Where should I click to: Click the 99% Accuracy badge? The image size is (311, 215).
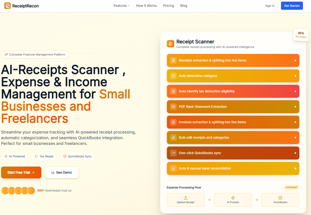point(301,35)
